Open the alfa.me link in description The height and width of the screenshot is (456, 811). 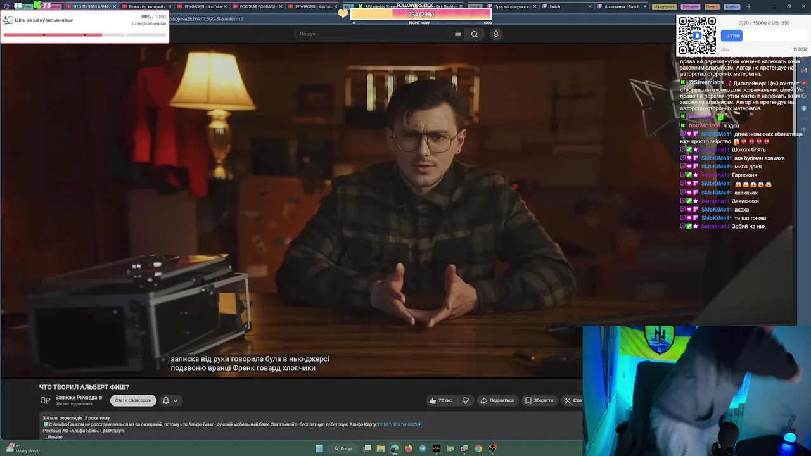[x=400, y=424]
